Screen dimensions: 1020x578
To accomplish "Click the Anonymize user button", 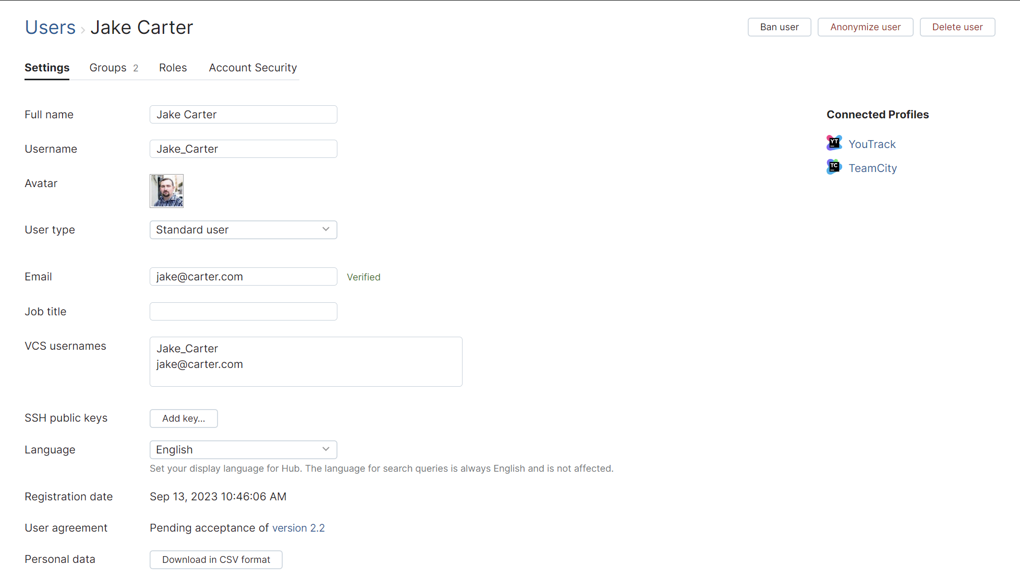I will click(865, 27).
